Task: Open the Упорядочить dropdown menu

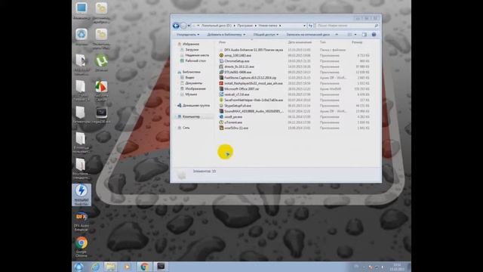Action: pos(188,35)
